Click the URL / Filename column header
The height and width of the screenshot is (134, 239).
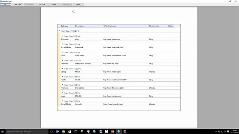(126, 26)
